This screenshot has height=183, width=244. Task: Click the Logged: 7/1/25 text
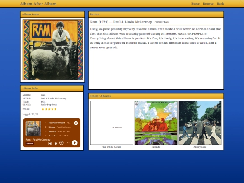[30, 114]
